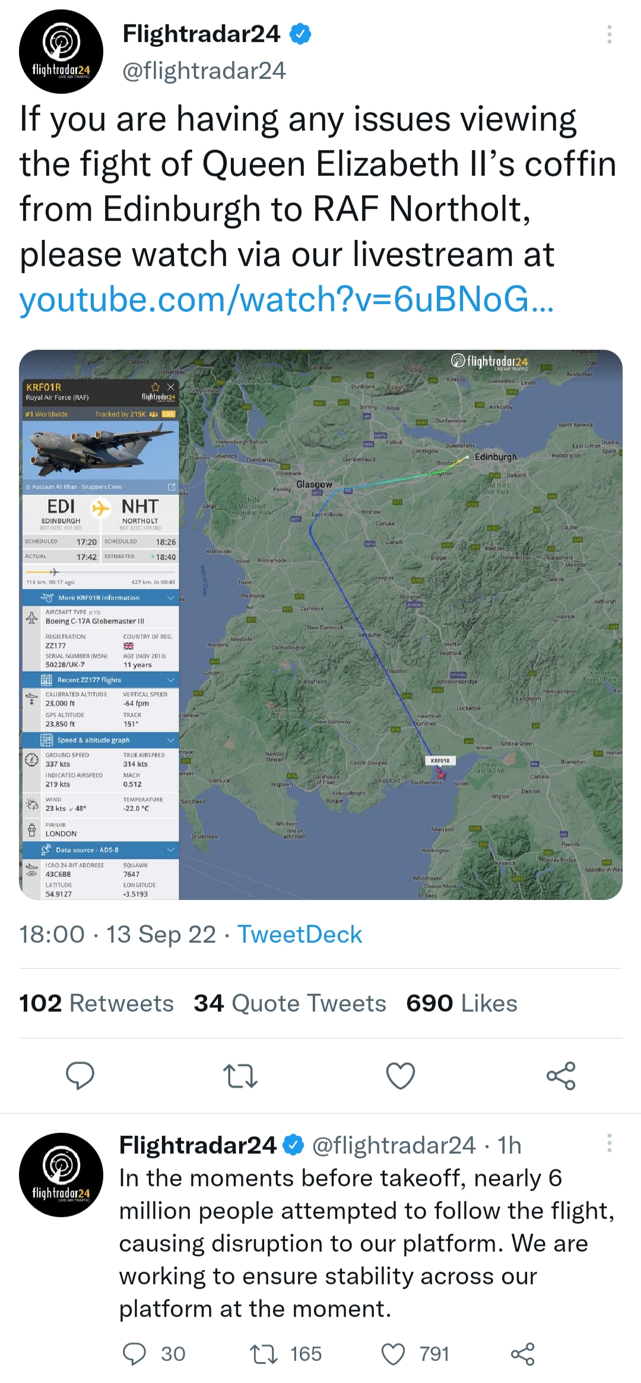
Task: Open the TweetDeck source link
Action: coord(300,934)
